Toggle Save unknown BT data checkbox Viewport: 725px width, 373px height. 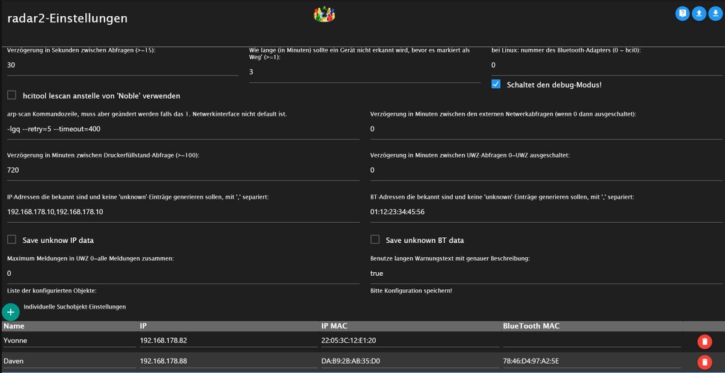pos(375,240)
